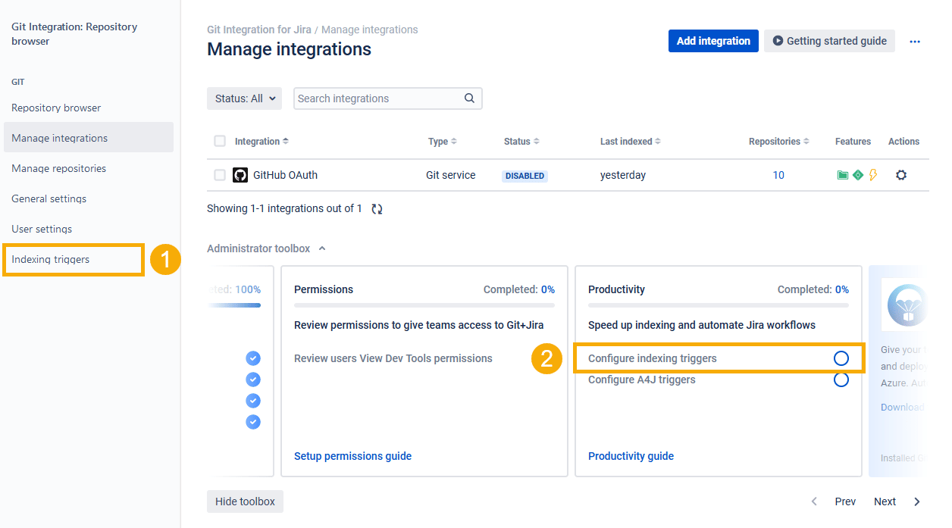The height and width of the screenshot is (528, 952).
Task: Click the repositories count 10 link
Action: (778, 175)
